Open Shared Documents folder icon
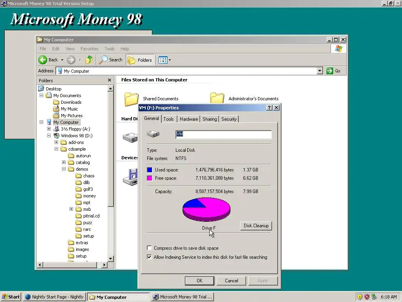 (131, 99)
